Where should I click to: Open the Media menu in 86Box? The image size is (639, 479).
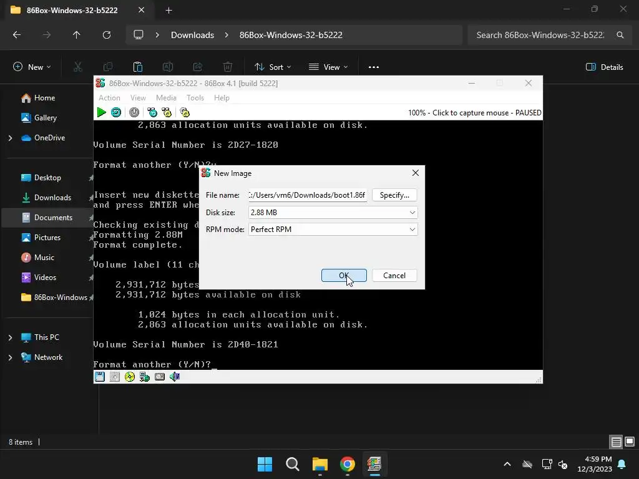click(166, 98)
